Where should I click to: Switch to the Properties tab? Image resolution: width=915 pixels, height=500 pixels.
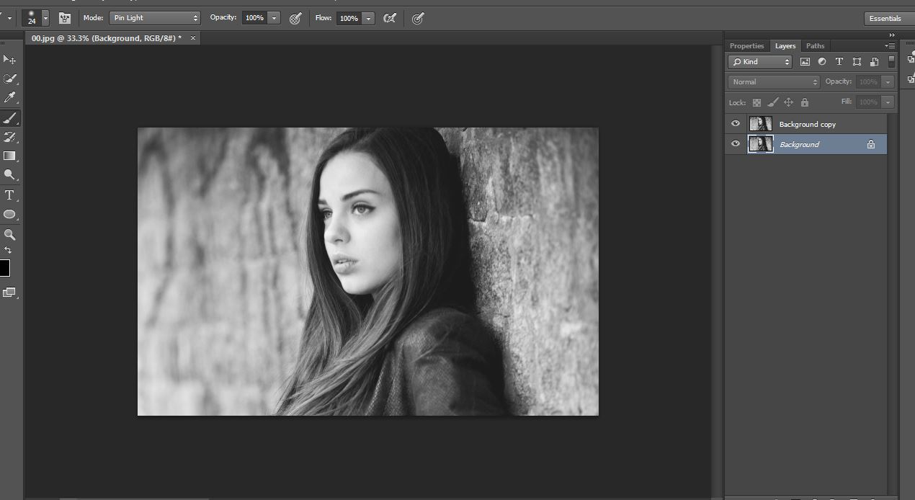point(746,46)
